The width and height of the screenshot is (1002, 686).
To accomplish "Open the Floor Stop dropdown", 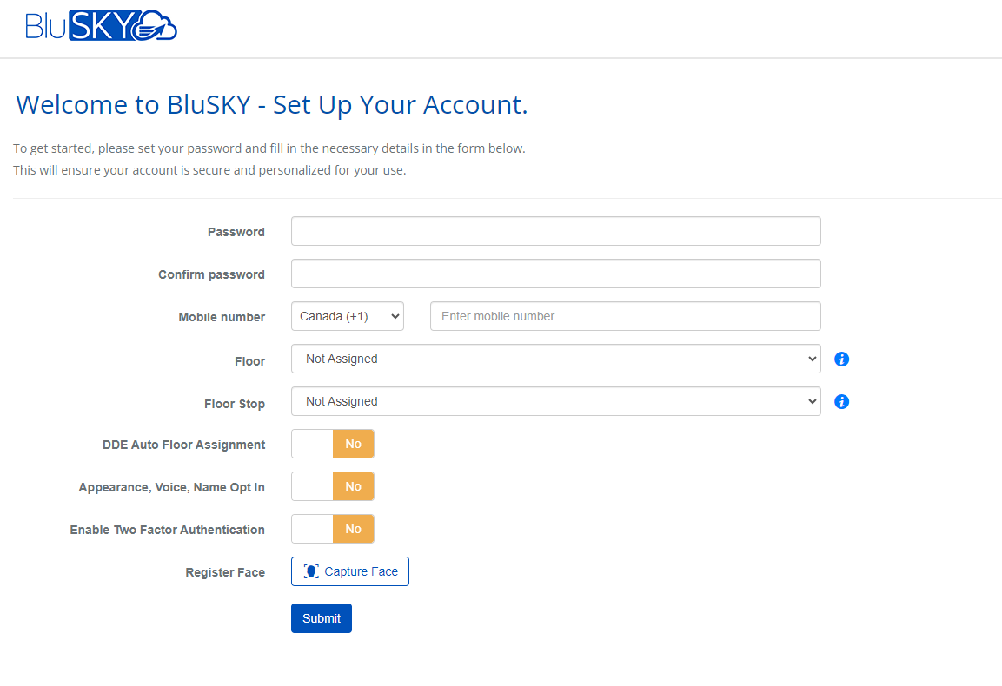I will tap(555, 401).
